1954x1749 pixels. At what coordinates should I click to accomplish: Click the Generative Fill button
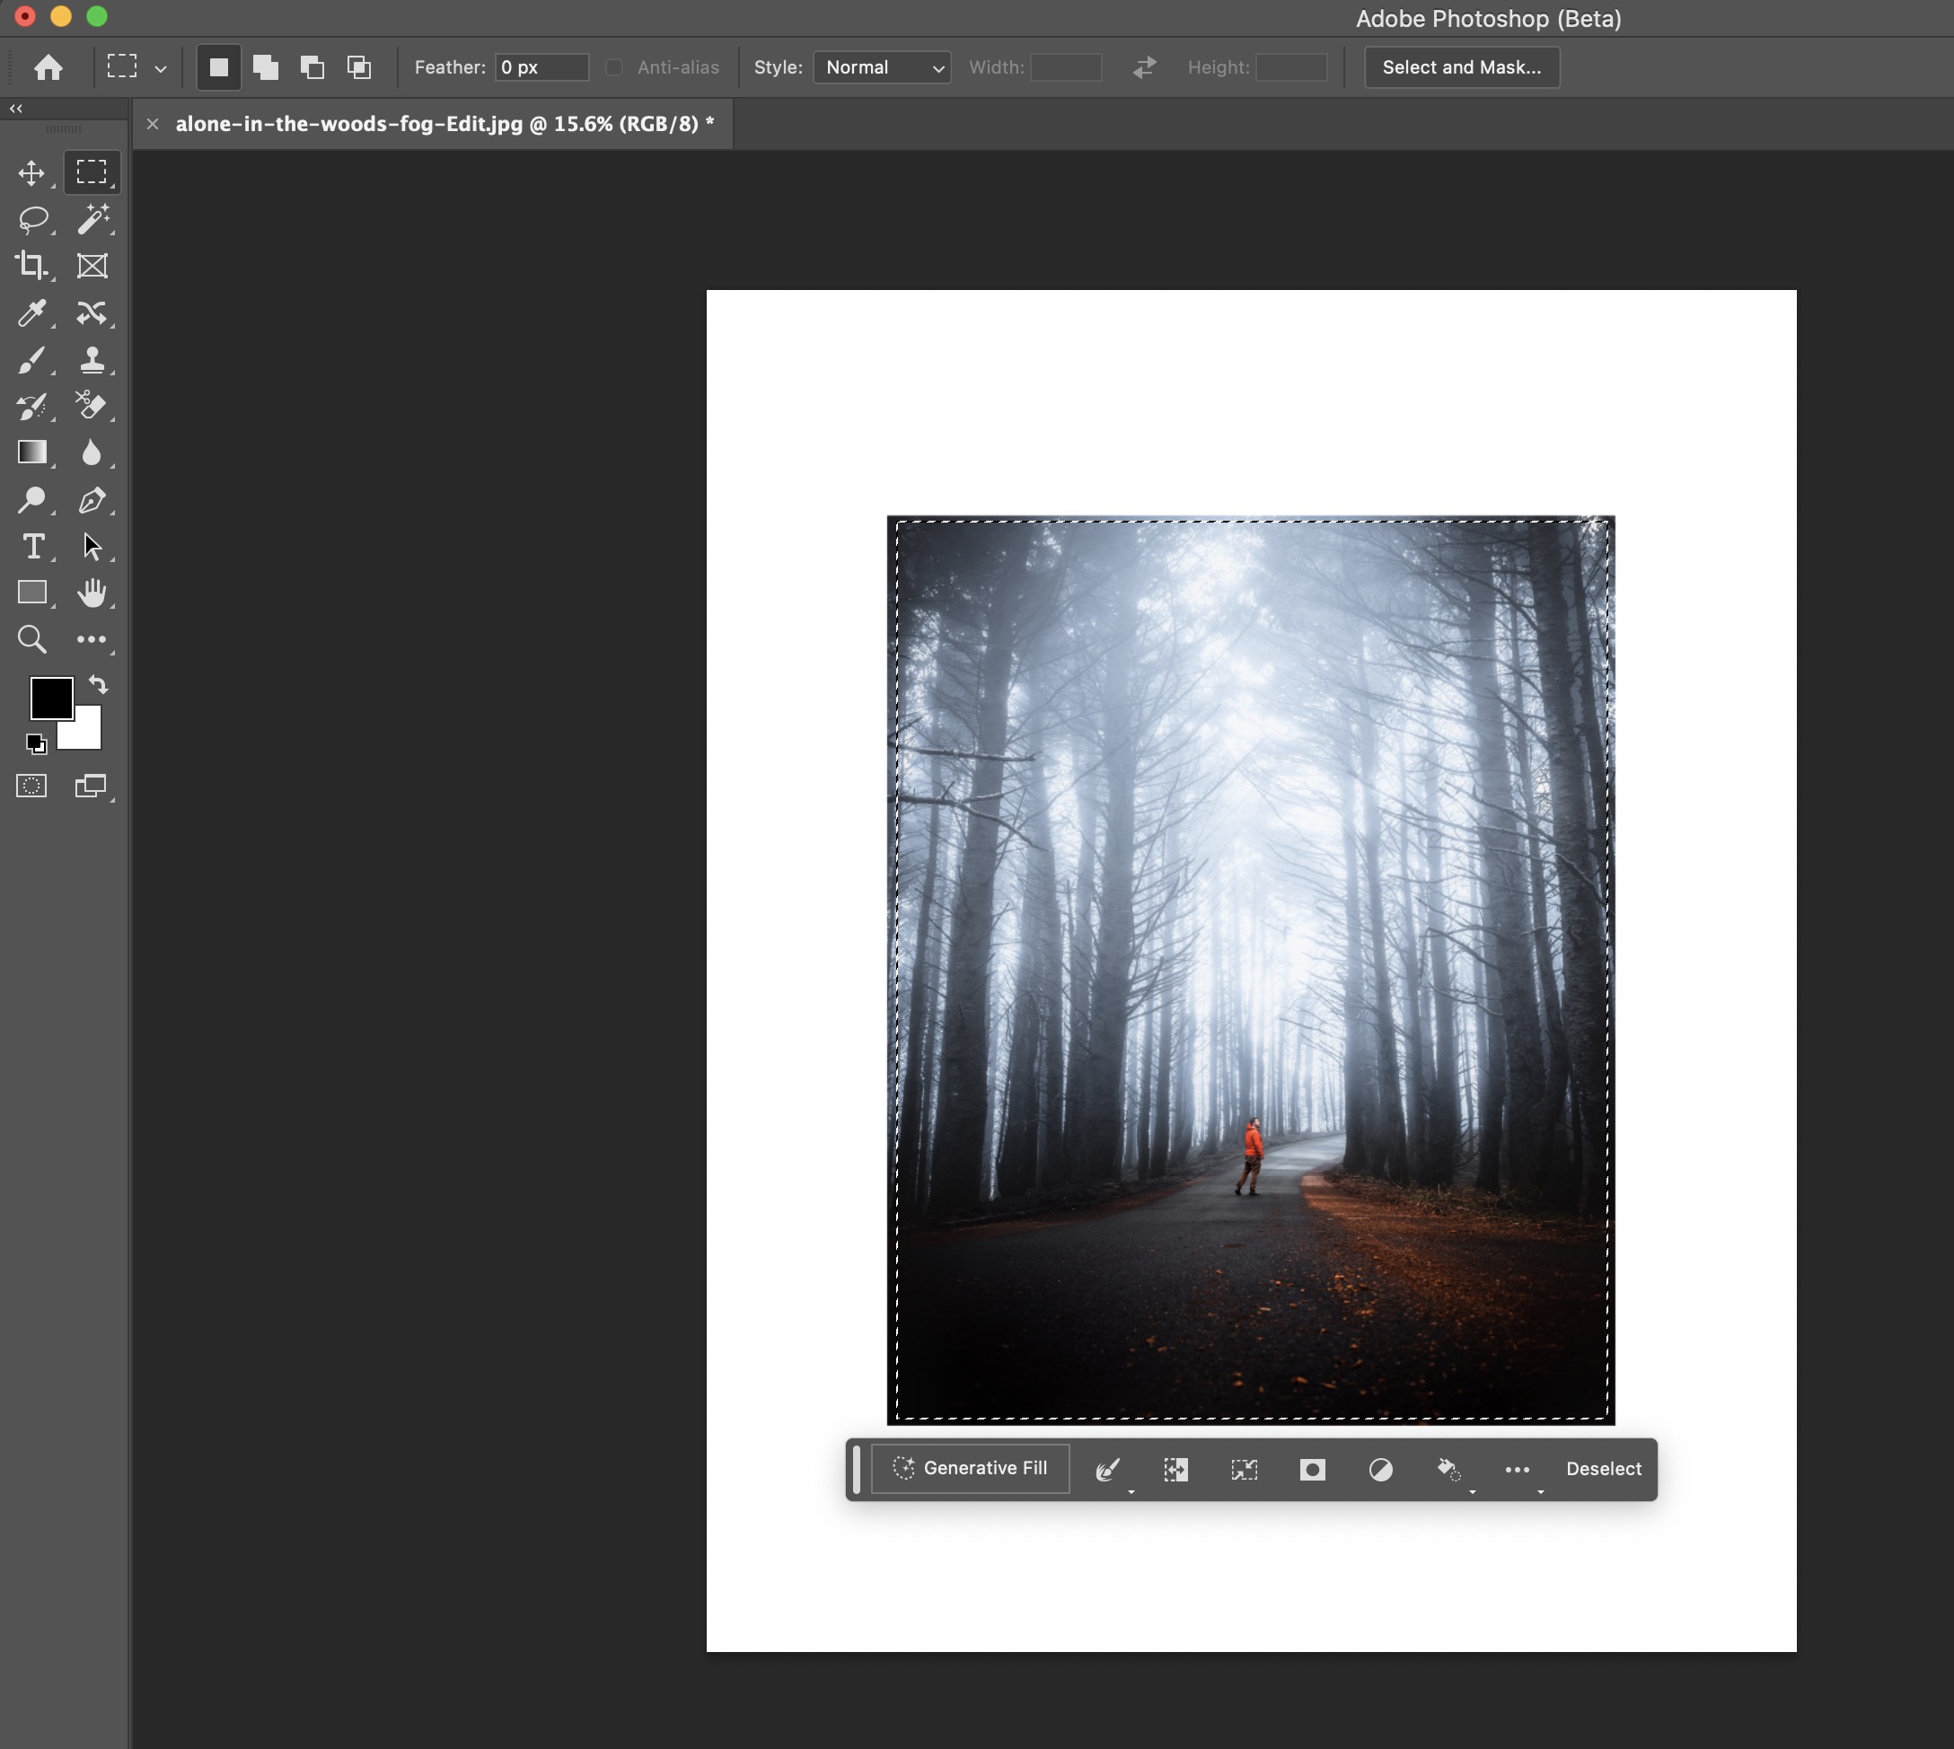(970, 1469)
